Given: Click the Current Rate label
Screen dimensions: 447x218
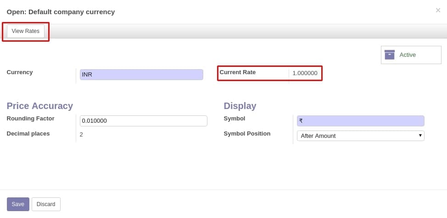Looking at the screenshot, I should pyautogui.click(x=237, y=72).
